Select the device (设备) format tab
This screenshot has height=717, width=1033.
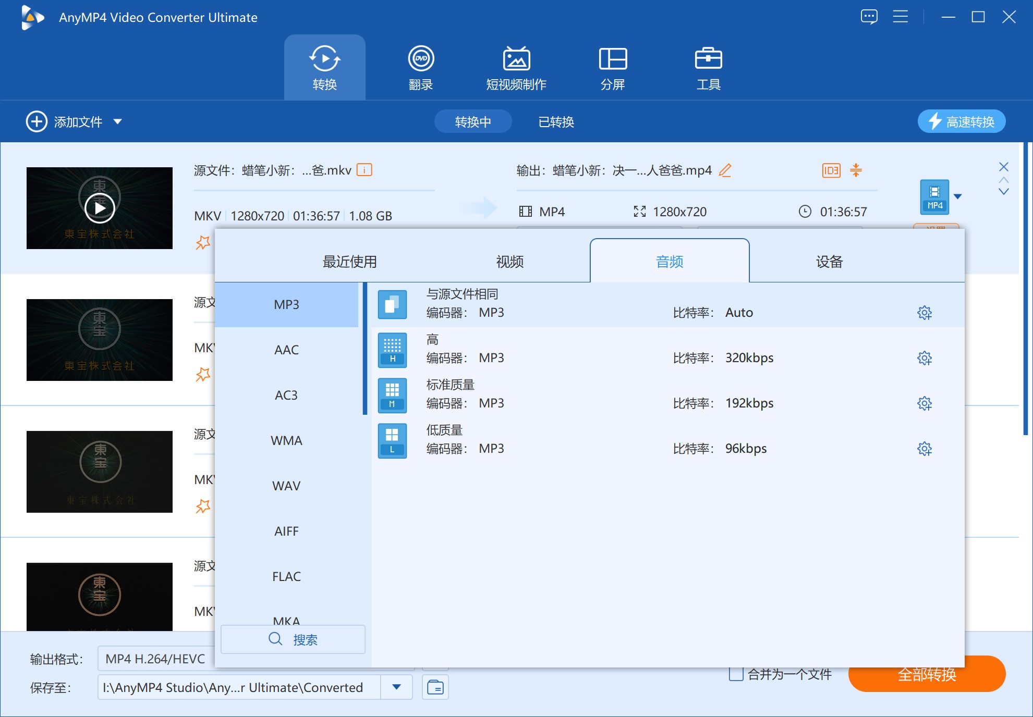click(829, 261)
